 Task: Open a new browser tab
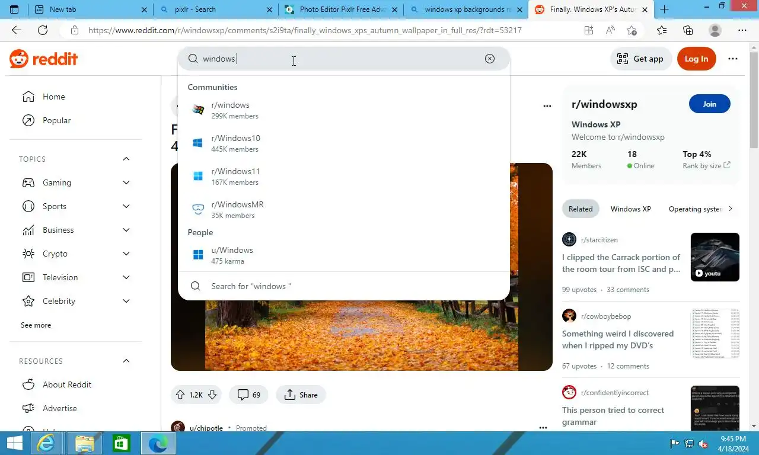(664, 9)
